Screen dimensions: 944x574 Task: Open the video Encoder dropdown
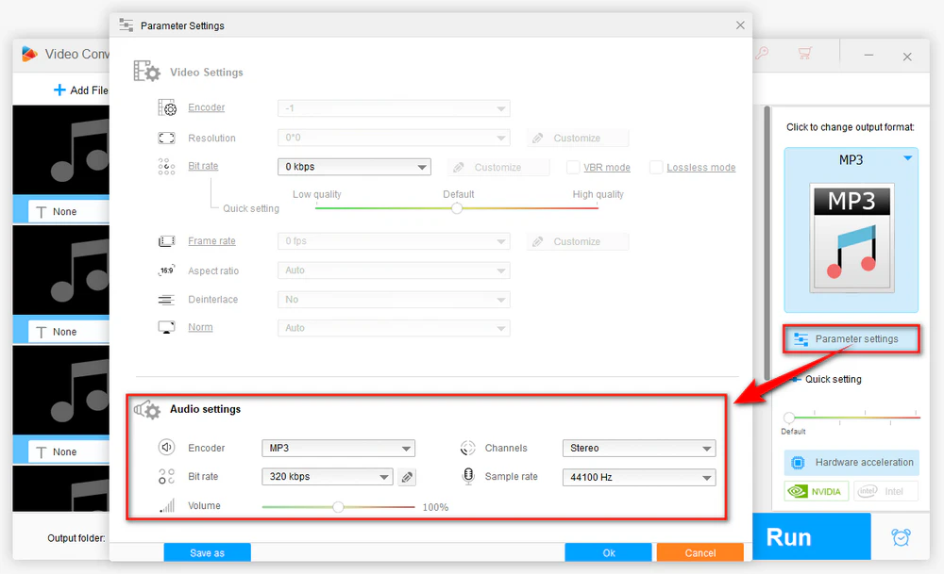point(394,108)
